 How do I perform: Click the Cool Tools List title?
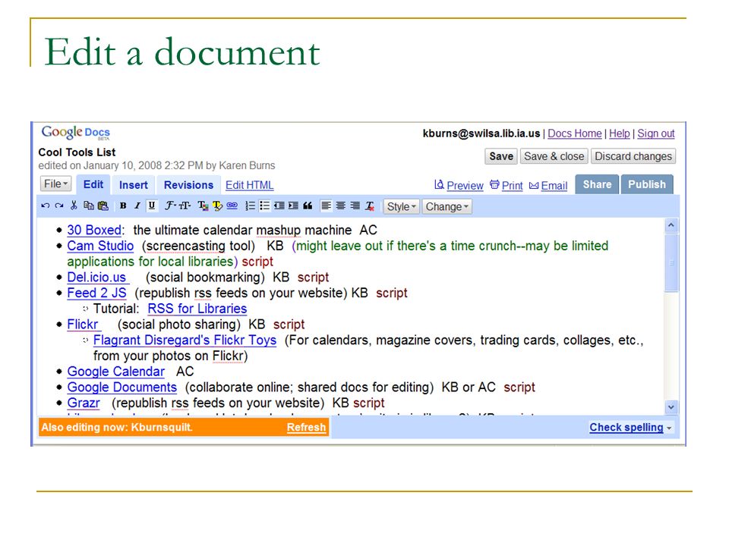click(x=77, y=152)
